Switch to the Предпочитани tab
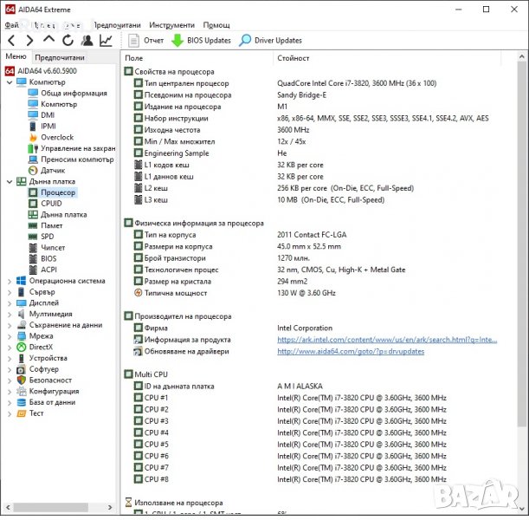Viewport: 529px width, 520px height. 59,57
